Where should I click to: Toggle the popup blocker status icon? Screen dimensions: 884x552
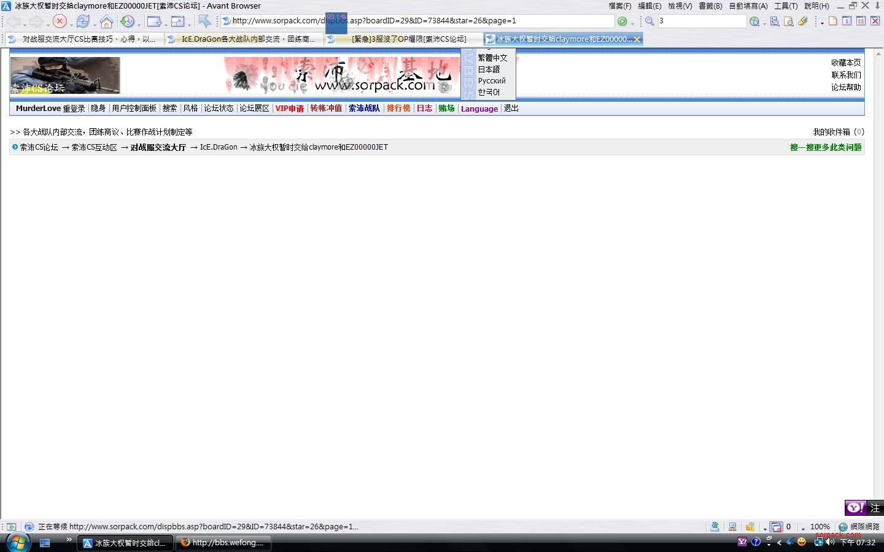click(x=776, y=527)
